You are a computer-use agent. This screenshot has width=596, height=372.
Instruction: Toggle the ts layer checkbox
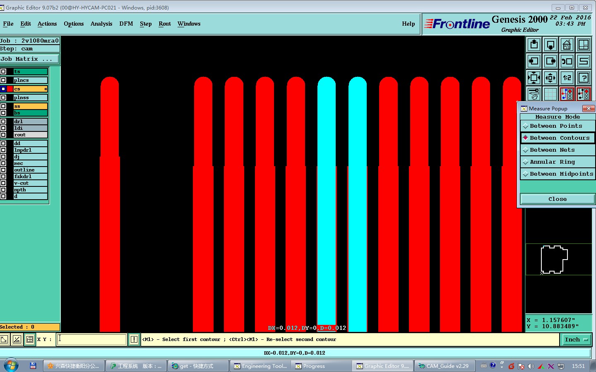(3, 72)
